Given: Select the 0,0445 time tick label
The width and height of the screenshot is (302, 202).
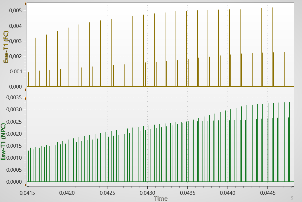Looking at the screenshot, I should [x=268, y=192].
